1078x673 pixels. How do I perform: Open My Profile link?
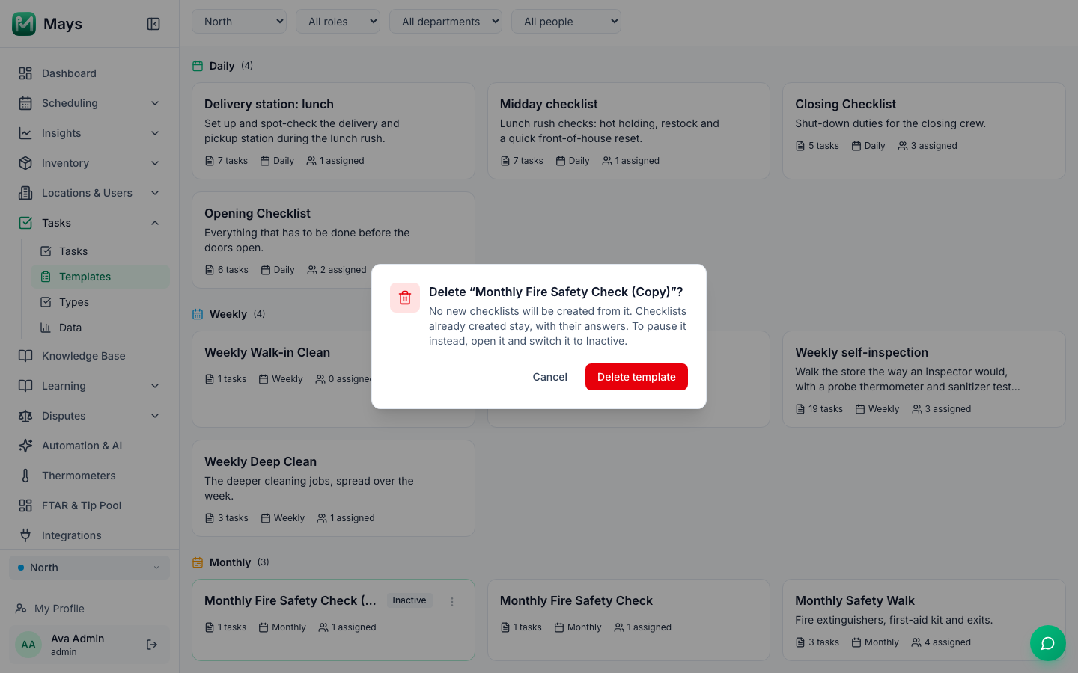(89, 609)
